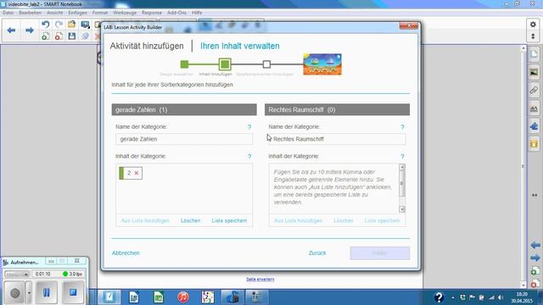Go to next page with the toolbar forward arrow
The image size is (543, 305).
coord(30,30)
